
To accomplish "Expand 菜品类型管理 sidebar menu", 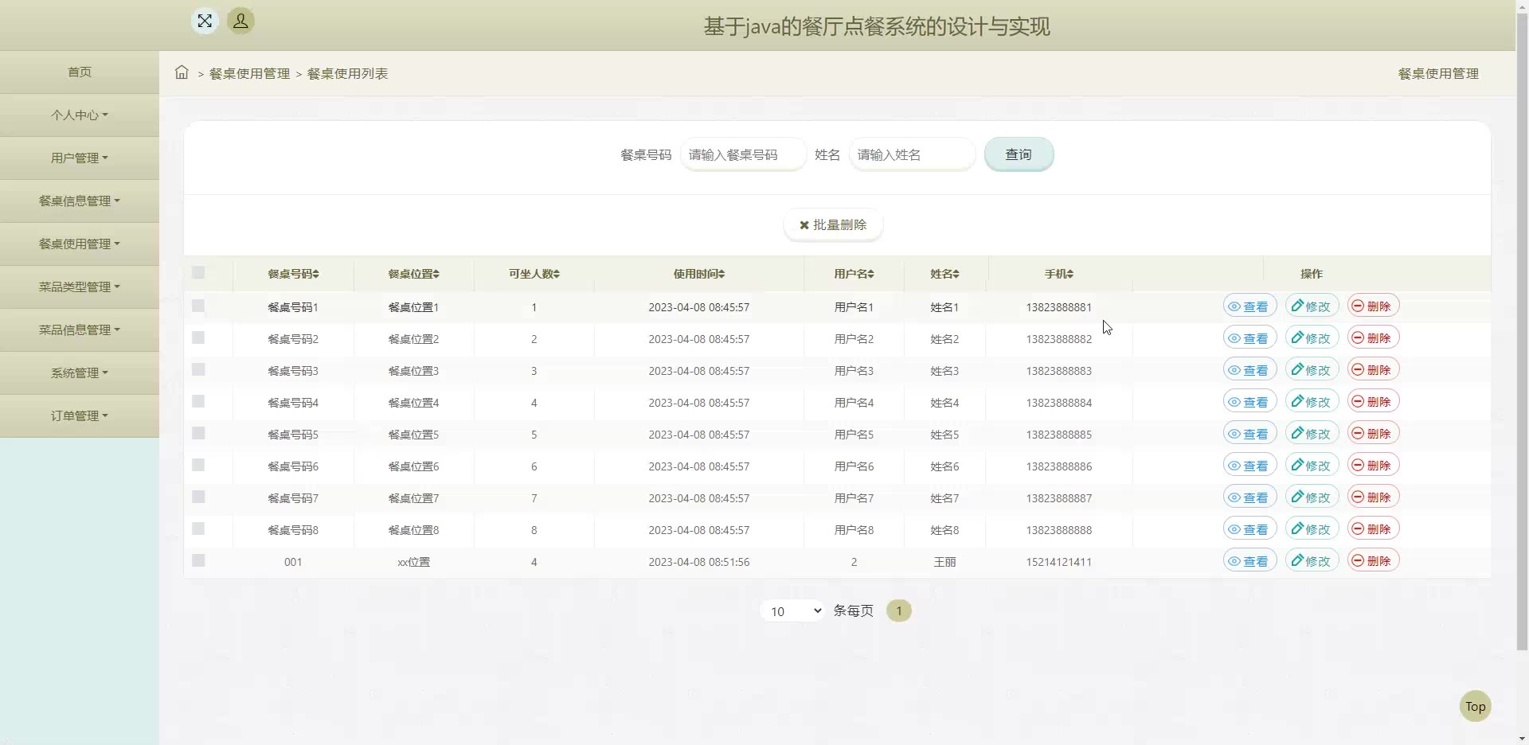I will [80, 287].
